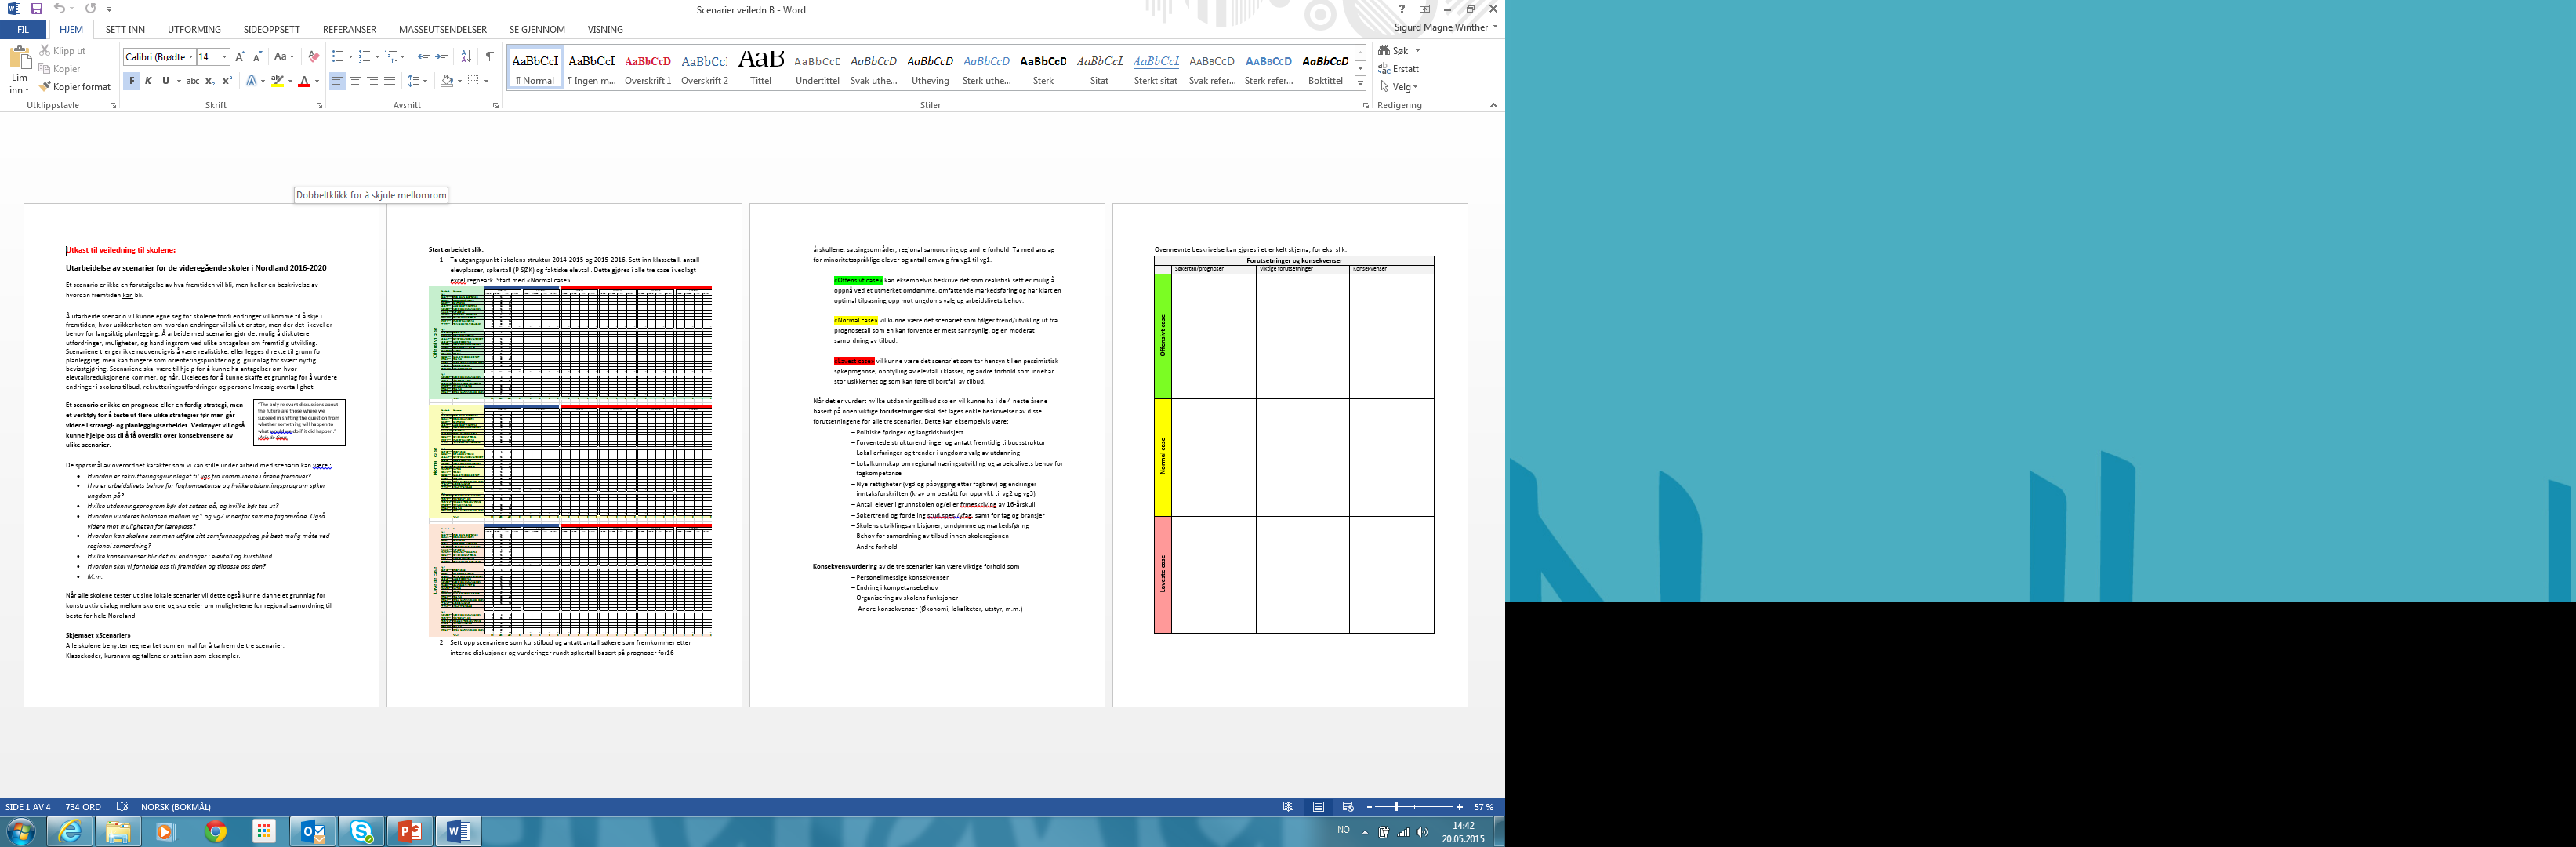The height and width of the screenshot is (847, 2576).
Task: Toggle italic K button
Action: click(x=148, y=81)
